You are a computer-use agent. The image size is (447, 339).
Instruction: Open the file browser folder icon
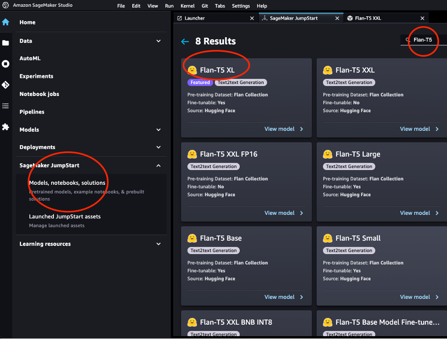(x=6, y=43)
